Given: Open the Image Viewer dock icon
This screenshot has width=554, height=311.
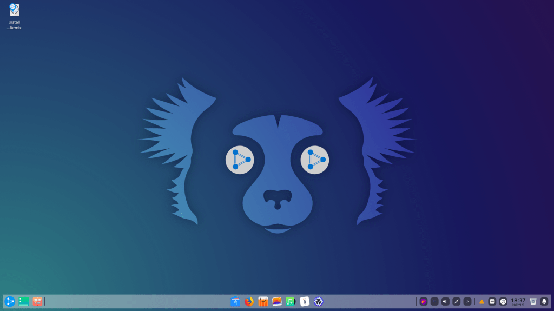Looking at the screenshot, I should pyautogui.click(x=277, y=301).
